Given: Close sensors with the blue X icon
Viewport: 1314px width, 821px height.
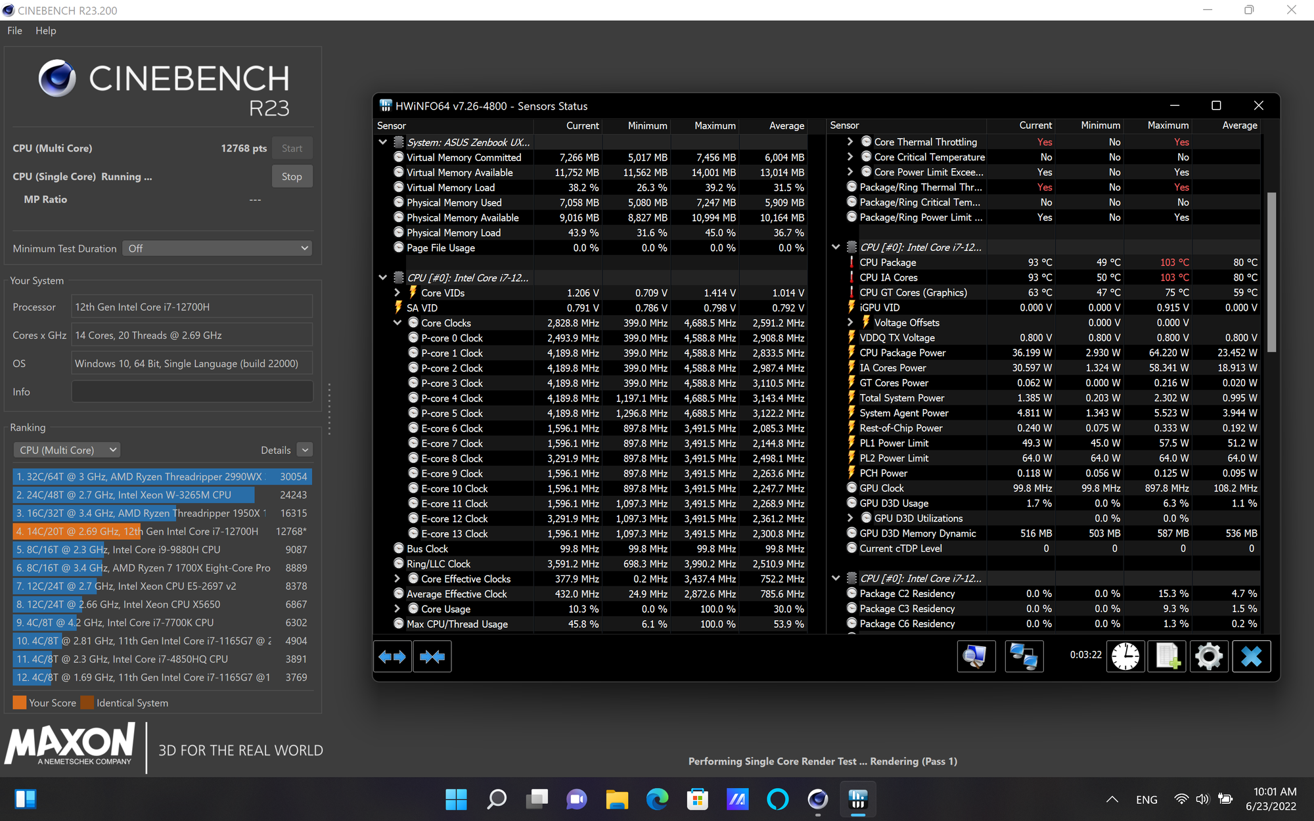Looking at the screenshot, I should click(x=1252, y=656).
